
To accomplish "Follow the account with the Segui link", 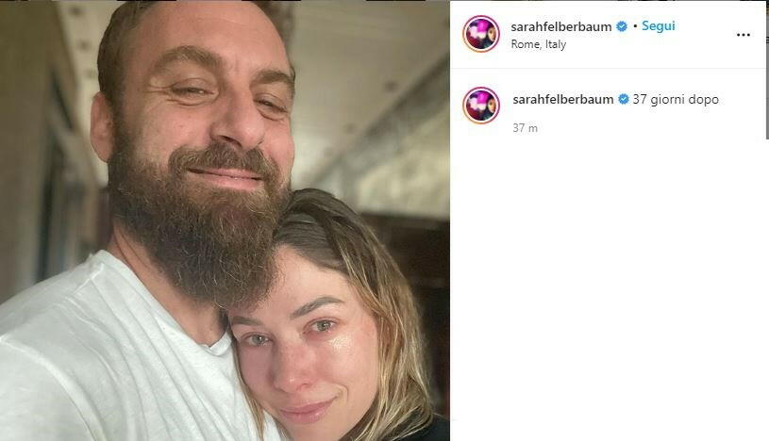I will point(659,26).
